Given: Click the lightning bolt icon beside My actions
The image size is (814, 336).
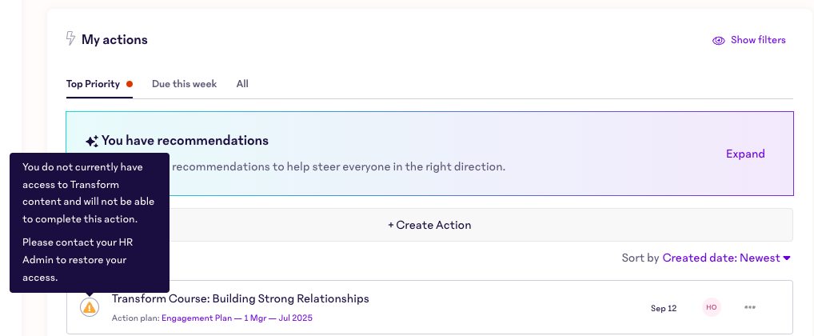Looking at the screenshot, I should pyautogui.click(x=70, y=39).
